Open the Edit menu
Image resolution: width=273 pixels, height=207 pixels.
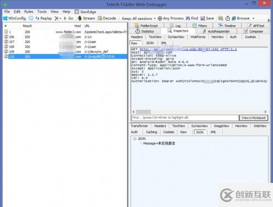pyautogui.click(x=17, y=11)
